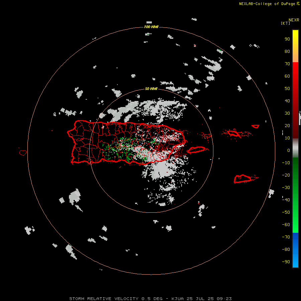The width and height of the screenshot is (301, 301).
Task: Click the positive 10 scale label
Action: point(287,138)
